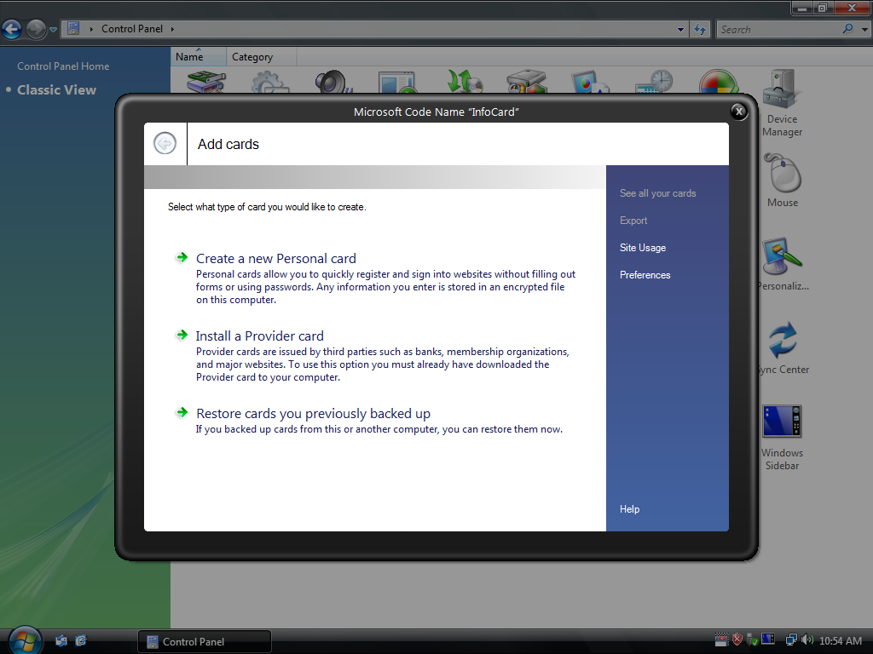Screen dimensions: 873x654
Task: Expand arrow after Control Panel breadcrumb
Action: click(172, 29)
